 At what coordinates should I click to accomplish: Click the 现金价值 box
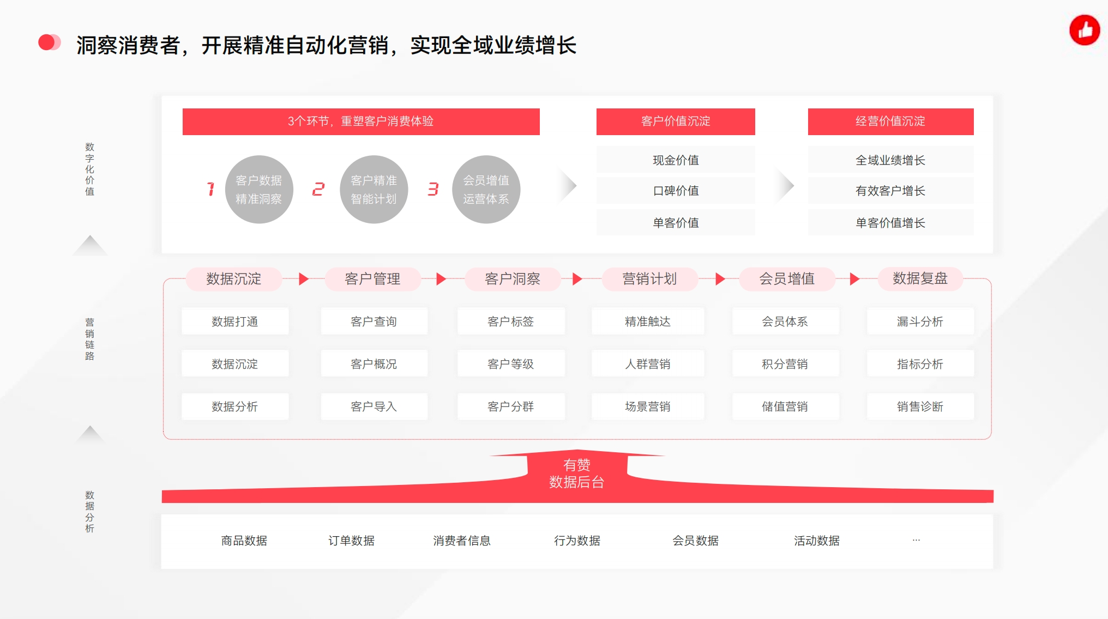676,160
